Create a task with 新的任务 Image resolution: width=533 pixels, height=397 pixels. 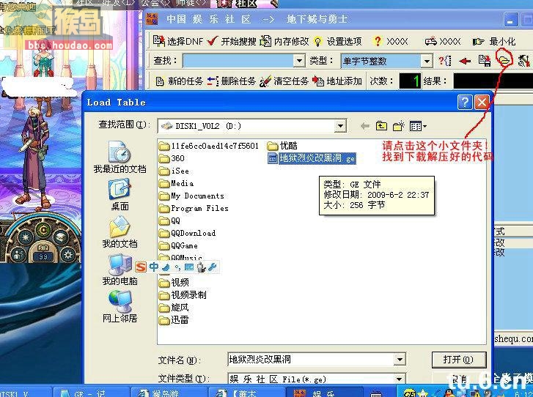coord(179,81)
